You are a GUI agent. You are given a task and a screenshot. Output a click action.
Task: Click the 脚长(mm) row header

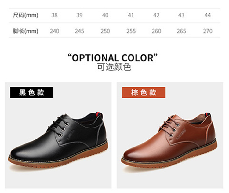(26, 31)
